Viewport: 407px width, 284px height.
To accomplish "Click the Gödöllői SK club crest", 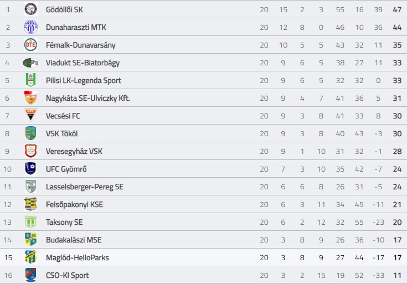I will click(x=30, y=9).
